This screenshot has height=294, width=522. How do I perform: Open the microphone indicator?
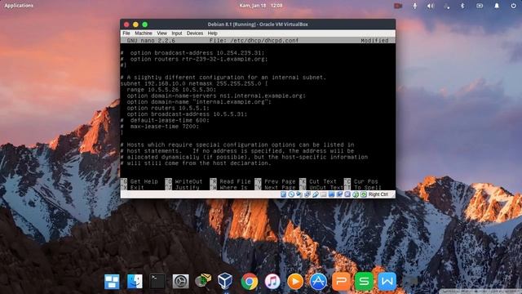tap(414, 6)
